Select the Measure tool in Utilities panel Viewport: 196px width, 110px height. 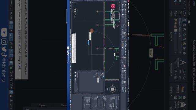(180, 89)
